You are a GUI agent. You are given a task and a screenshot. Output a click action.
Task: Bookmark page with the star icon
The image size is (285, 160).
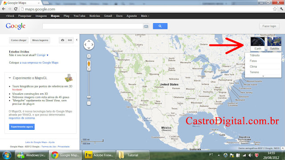coord(275,9)
